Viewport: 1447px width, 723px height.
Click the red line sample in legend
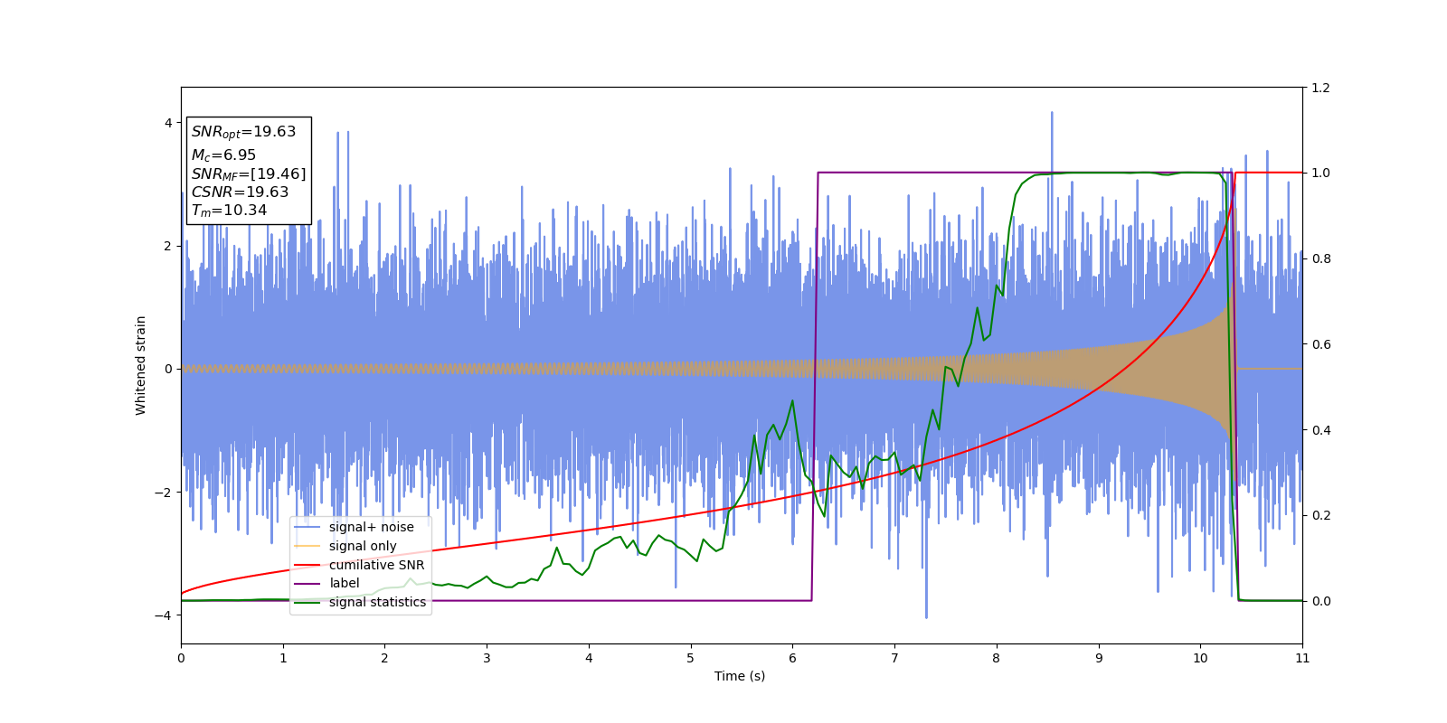point(308,566)
